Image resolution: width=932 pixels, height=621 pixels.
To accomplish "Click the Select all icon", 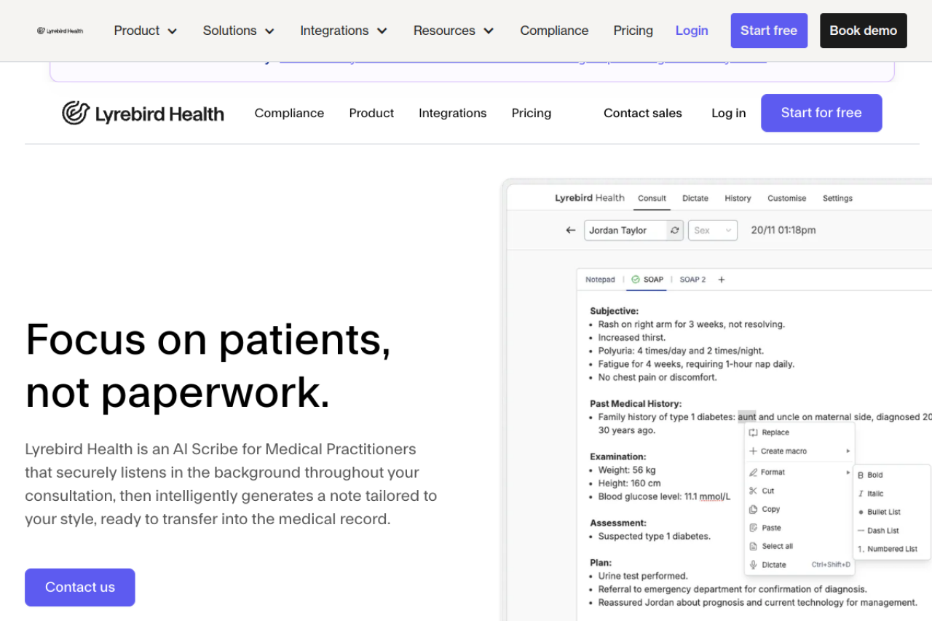I will pyautogui.click(x=754, y=546).
